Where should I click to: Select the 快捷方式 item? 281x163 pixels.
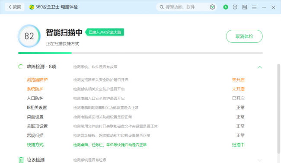(x=35, y=145)
